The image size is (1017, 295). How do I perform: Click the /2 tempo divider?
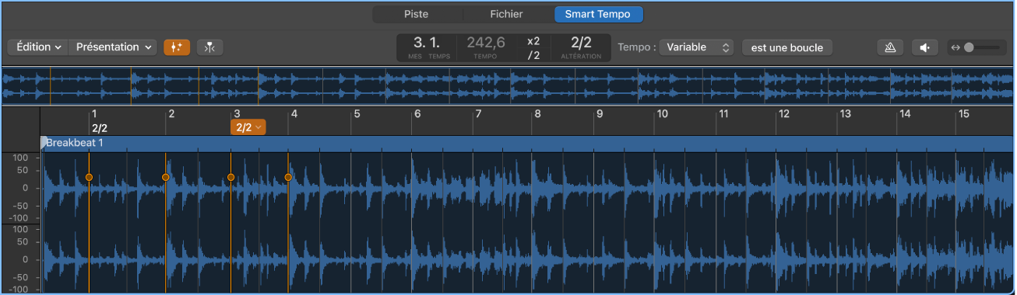click(x=533, y=55)
